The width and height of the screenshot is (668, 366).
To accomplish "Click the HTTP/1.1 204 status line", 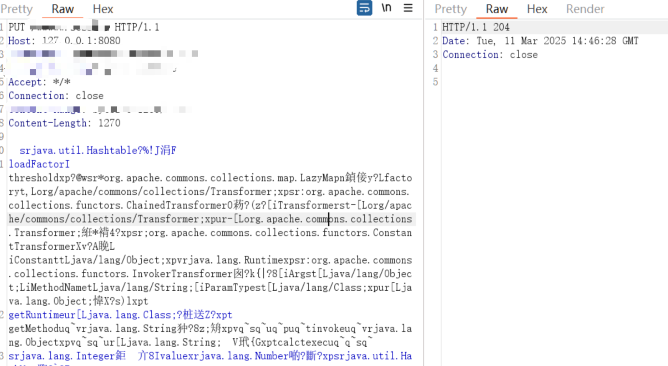I will 476,27.
